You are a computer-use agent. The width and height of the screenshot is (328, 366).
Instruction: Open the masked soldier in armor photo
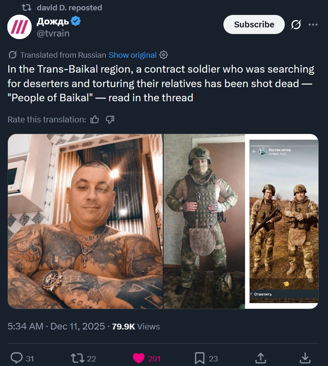(204, 221)
